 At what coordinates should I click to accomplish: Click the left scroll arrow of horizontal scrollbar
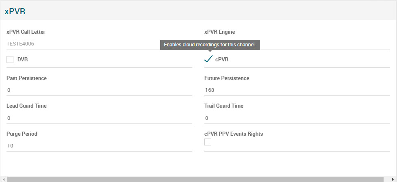[4, 179]
